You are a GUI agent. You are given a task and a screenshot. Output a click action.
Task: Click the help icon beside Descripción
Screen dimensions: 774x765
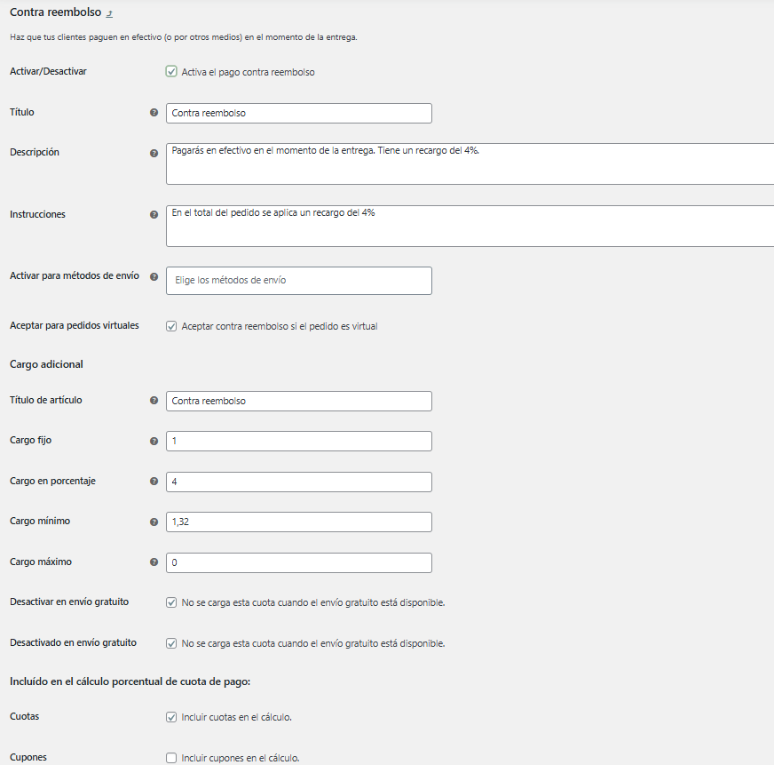[154, 153]
